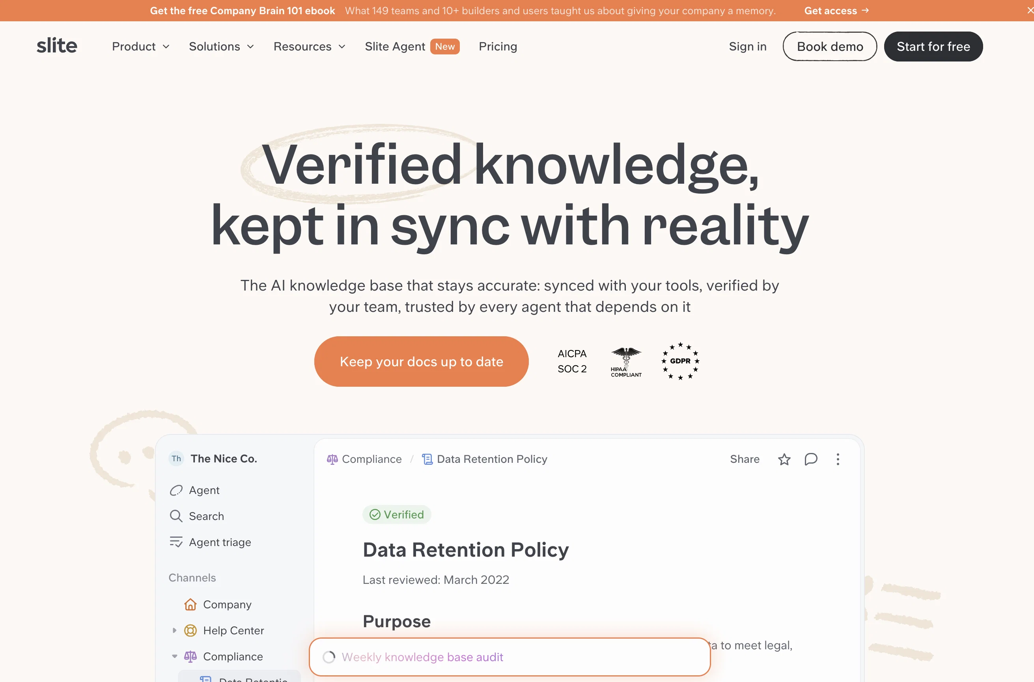Click the Sign in link
Viewport: 1034px width, 682px height.
(747, 47)
